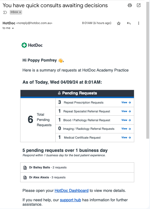Click 'Blood / Pathology Referral Request' label

tap(87, 120)
